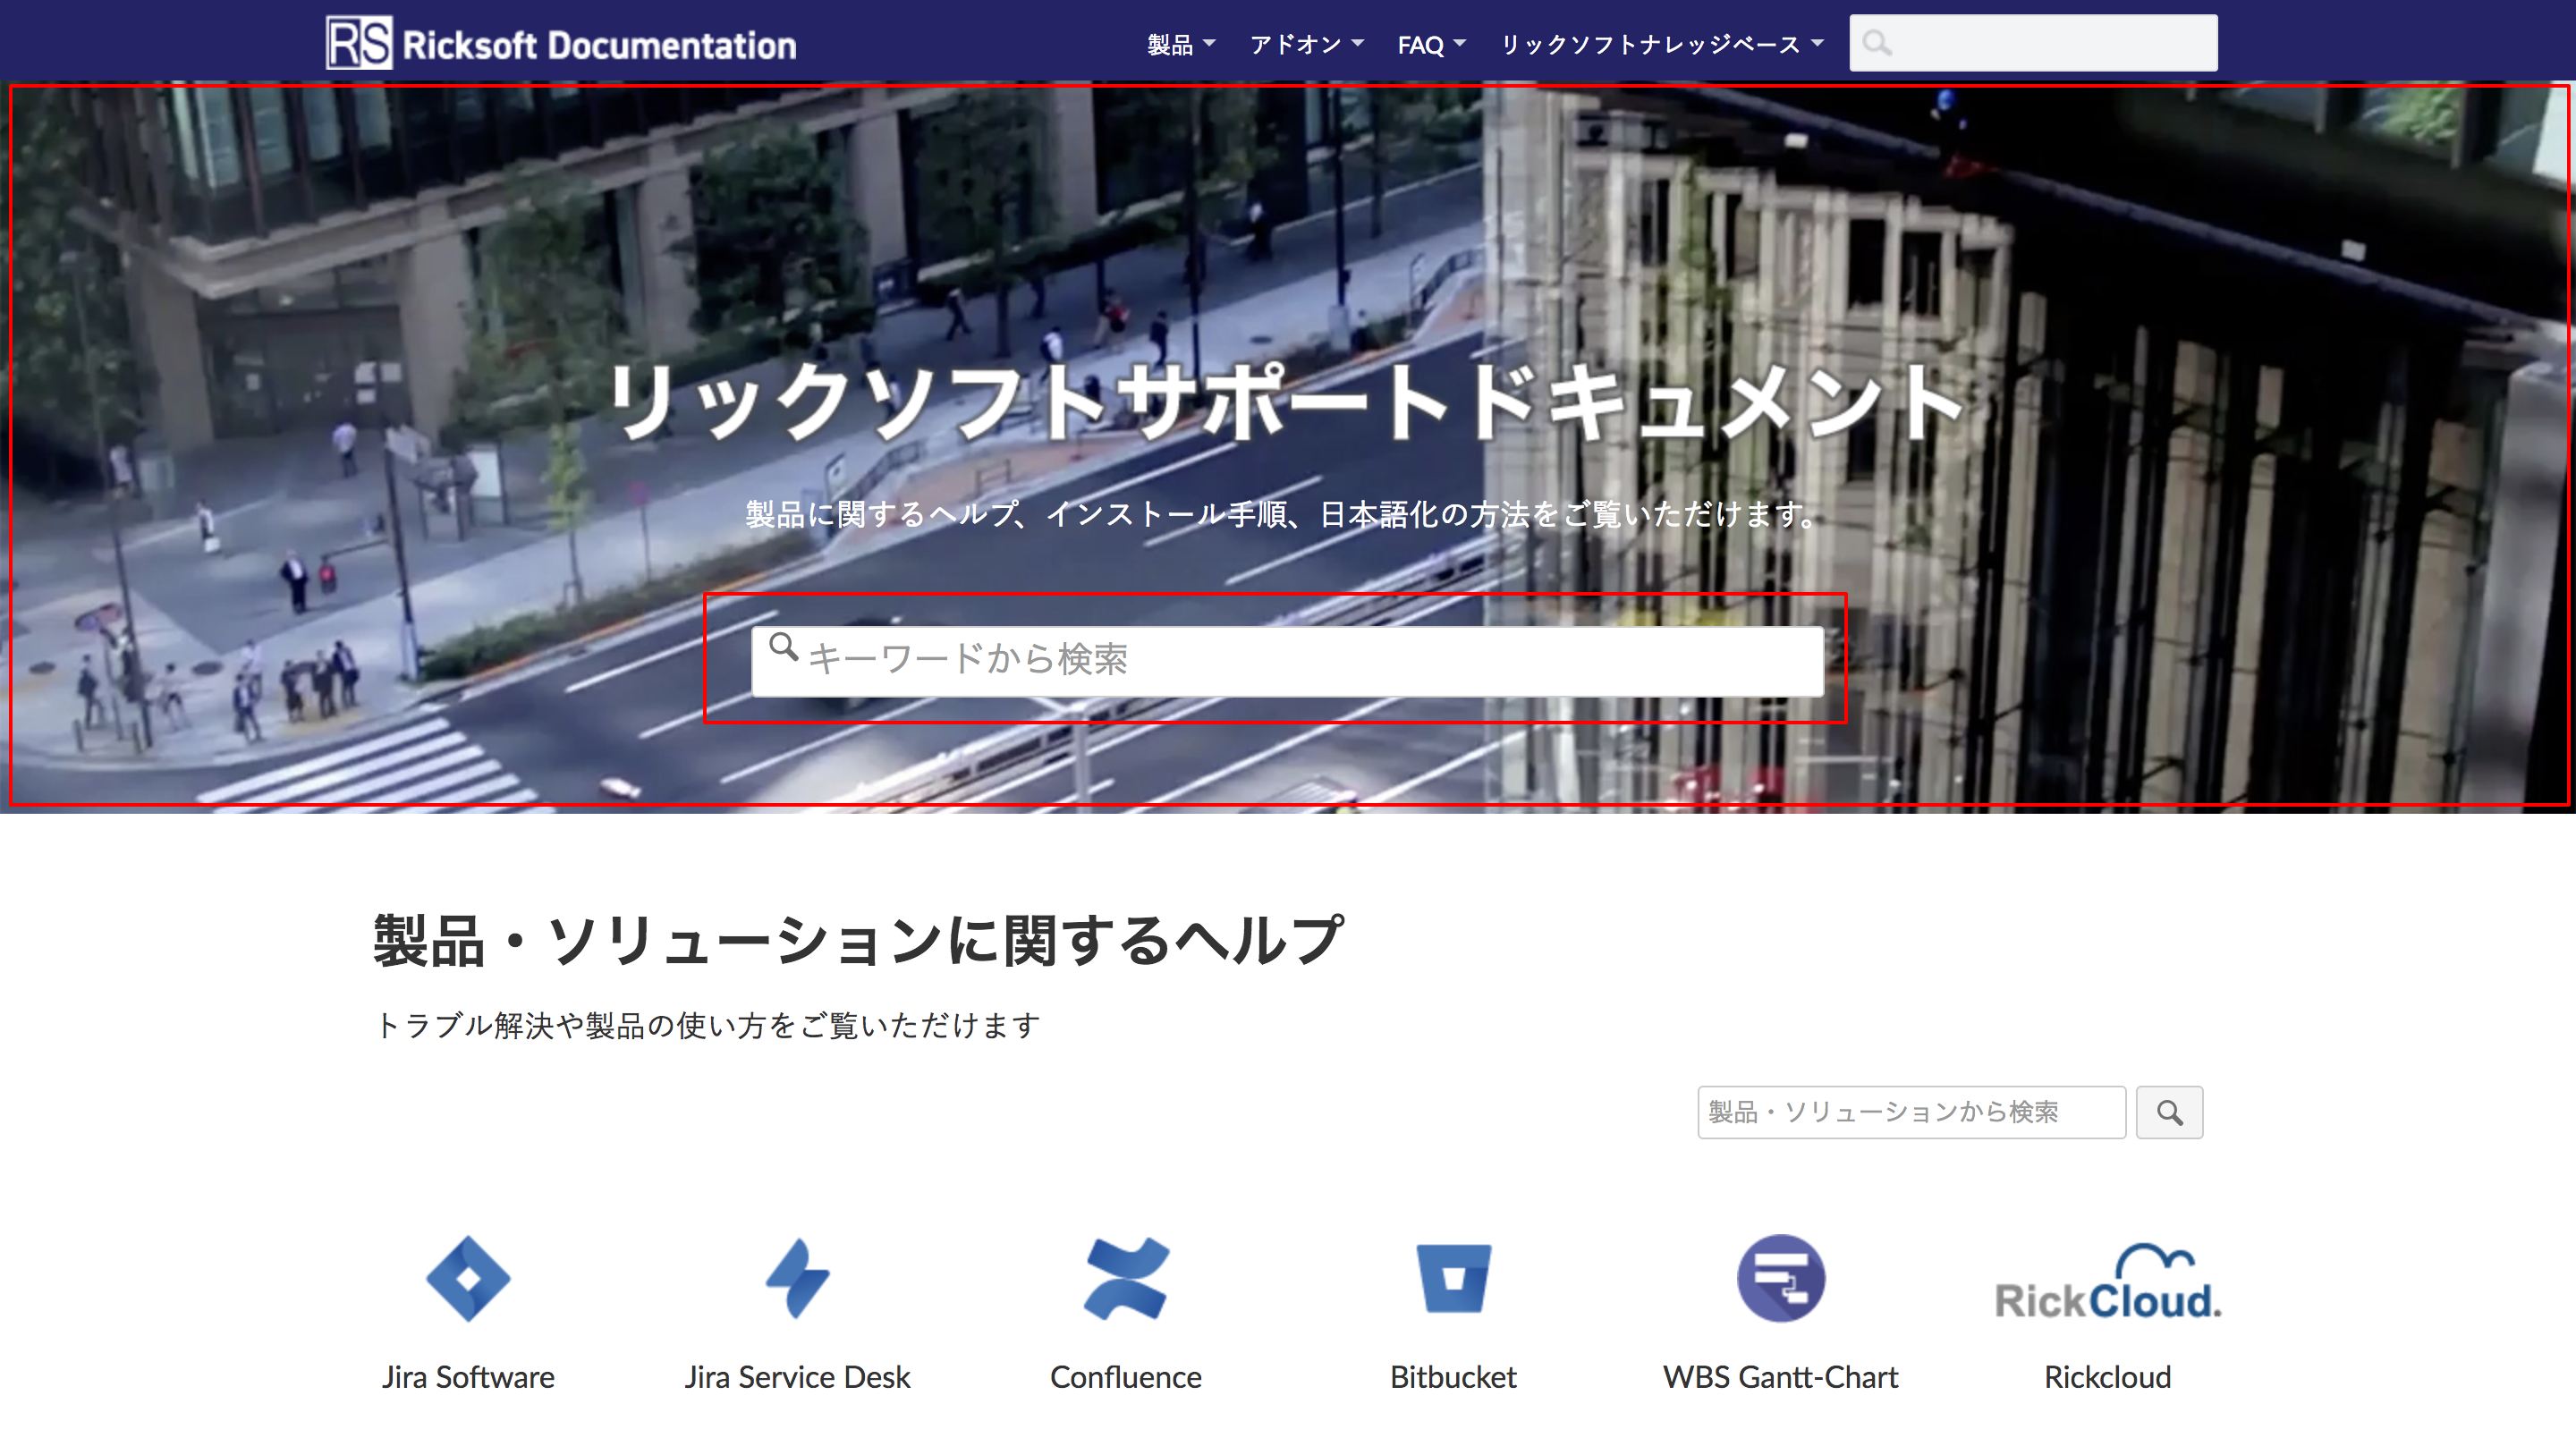This screenshot has width=2576, height=1438.
Task: Click the キーワードから検索 hero search box
Action: [x=1287, y=661]
